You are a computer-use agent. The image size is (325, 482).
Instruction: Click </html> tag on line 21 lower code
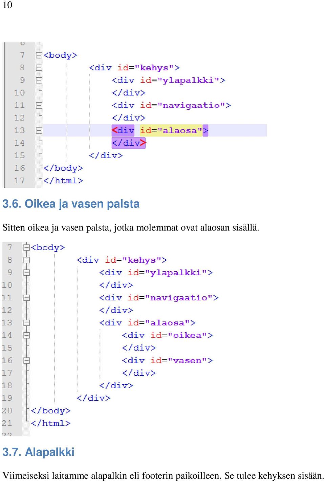pos(50,423)
